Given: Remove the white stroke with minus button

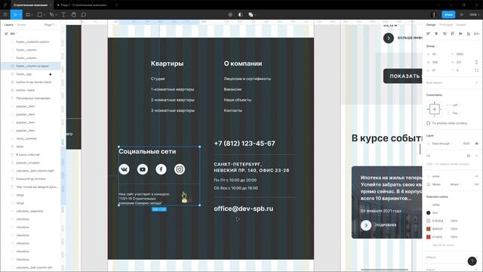Looking at the screenshot, I should click(476, 176).
